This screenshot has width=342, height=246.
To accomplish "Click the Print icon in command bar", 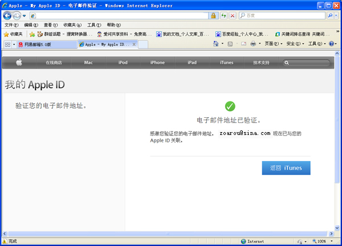I will [x=253, y=44].
